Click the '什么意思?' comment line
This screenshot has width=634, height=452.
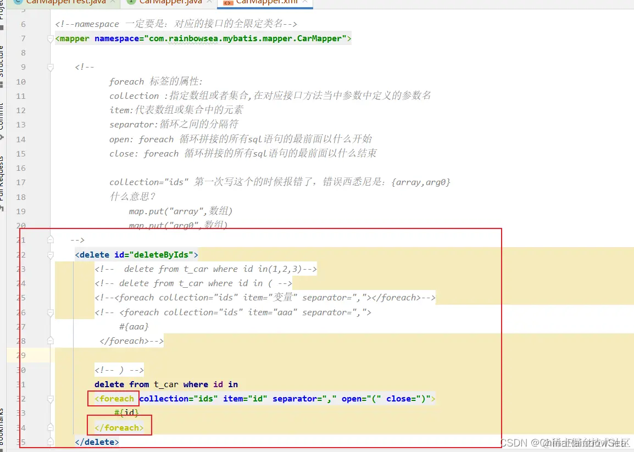132,197
